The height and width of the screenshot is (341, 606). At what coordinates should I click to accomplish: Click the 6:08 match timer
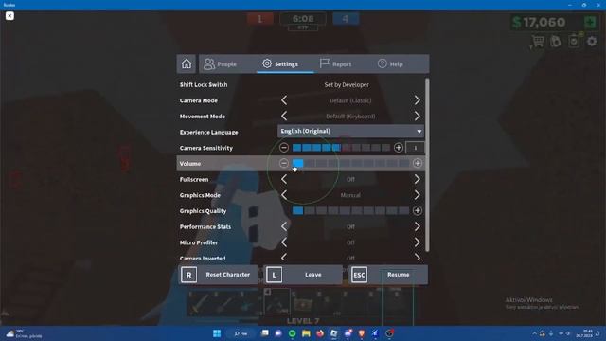[x=303, y=19]
